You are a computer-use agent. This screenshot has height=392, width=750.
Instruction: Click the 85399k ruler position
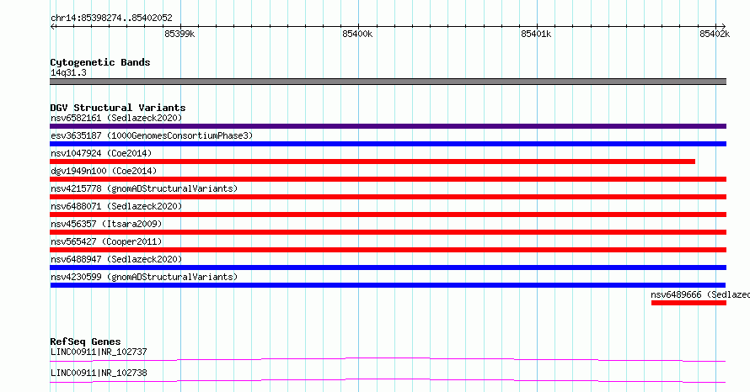[x=179, y=34]
